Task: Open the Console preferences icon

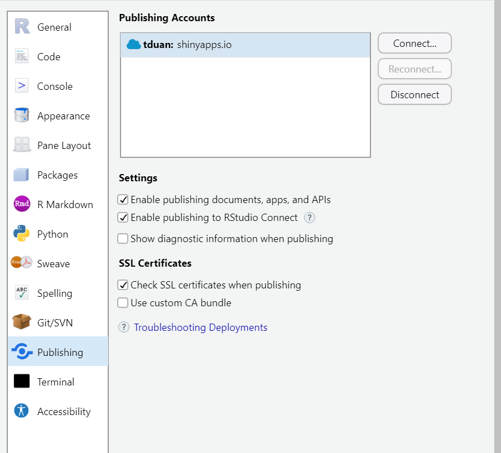Action: pos(22,86)
